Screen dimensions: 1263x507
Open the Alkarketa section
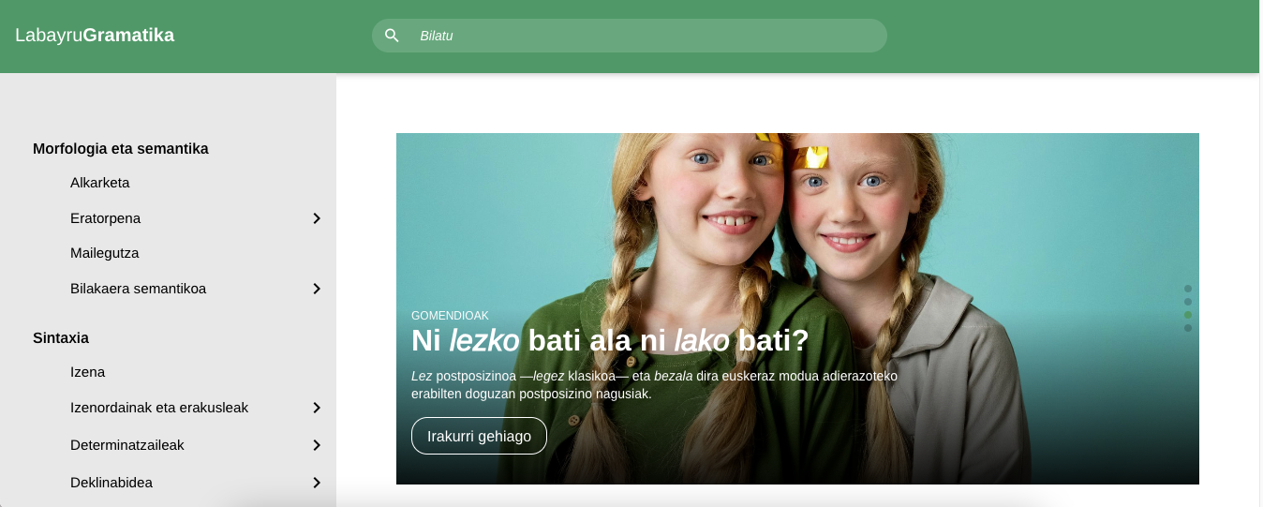99,183
